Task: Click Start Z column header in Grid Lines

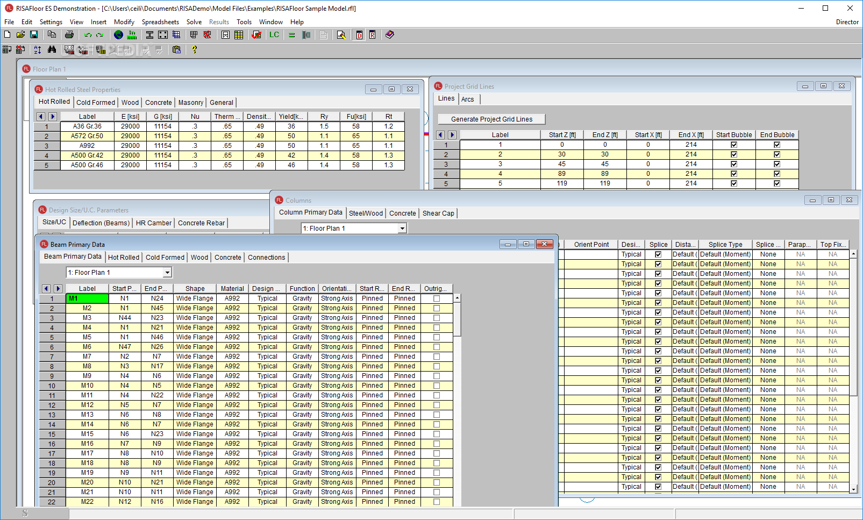Action: (562, 135)
